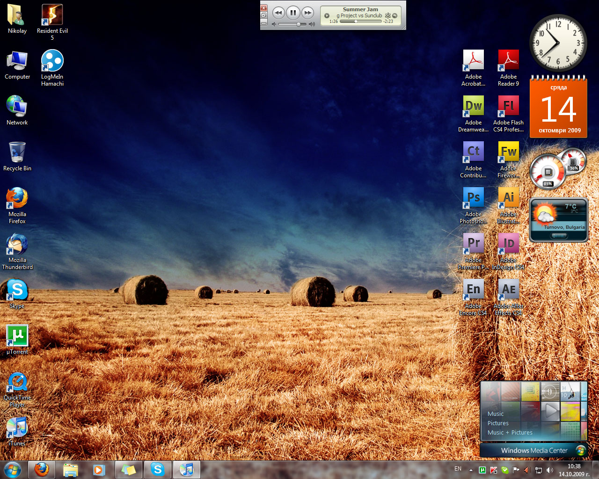This screenshot has width=599, height=479.
Task: Open the Adobe Photoshop desktop shortcut
Action: (473, 198)
